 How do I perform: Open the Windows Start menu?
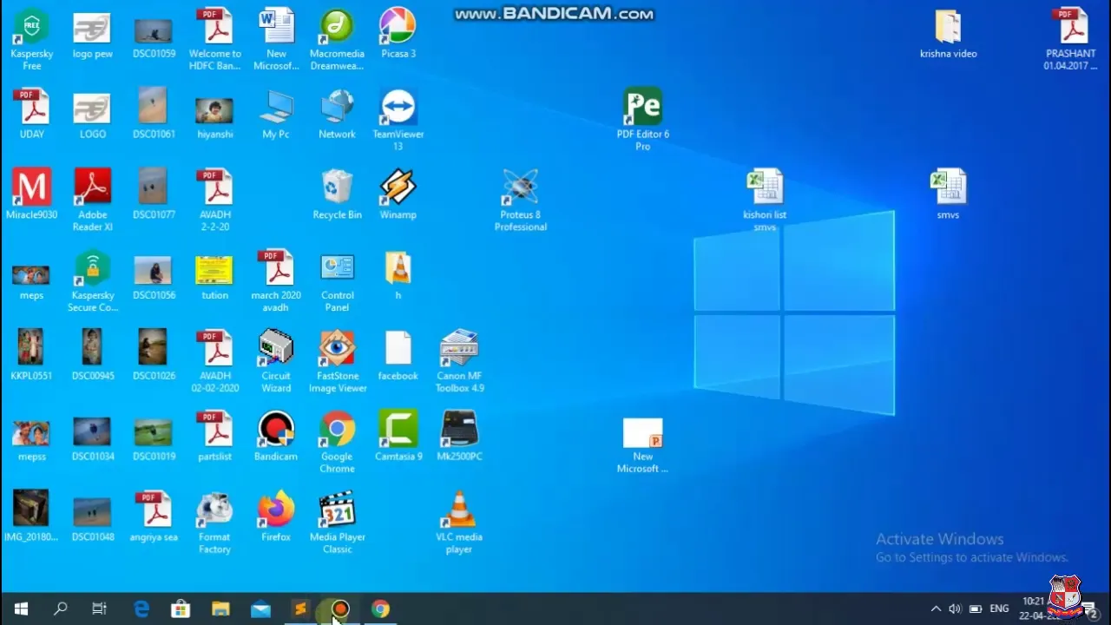[21, 609]
